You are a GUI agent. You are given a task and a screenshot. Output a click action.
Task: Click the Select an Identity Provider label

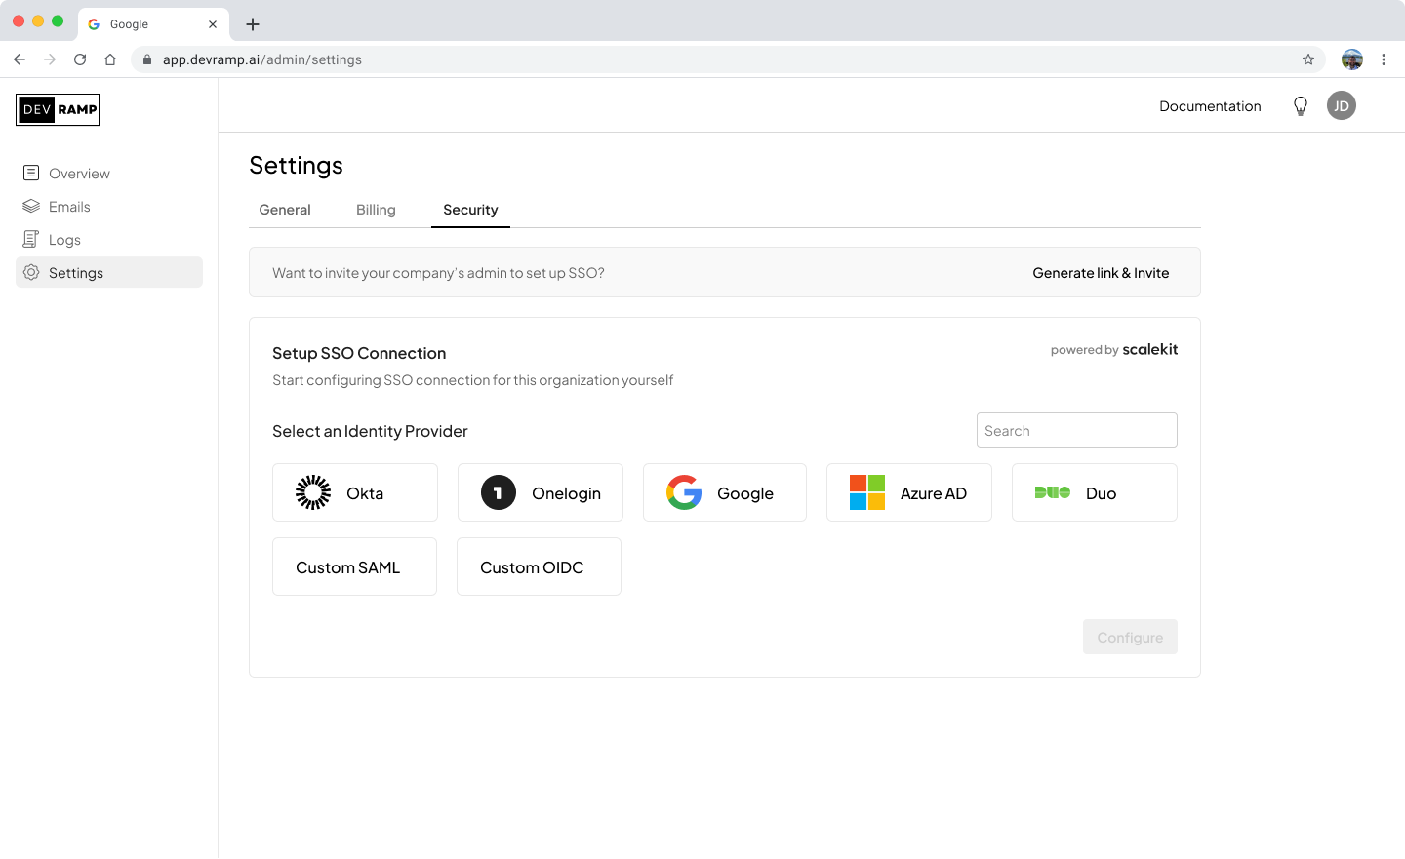pyautogui.click(x=370, y=431)
